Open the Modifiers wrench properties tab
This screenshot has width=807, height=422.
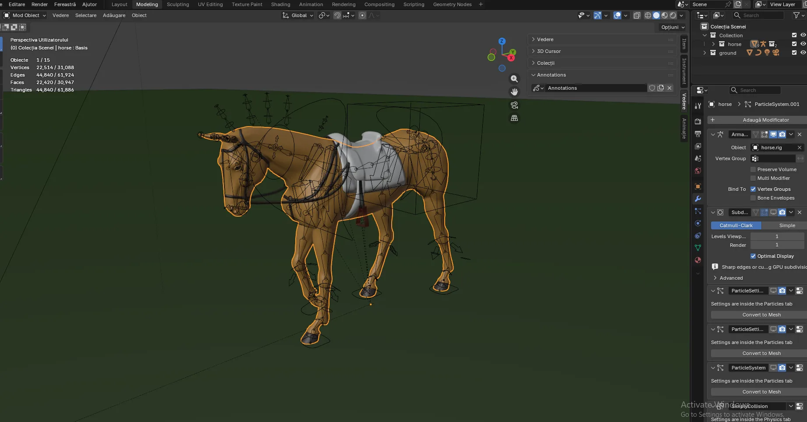coord(698,199)
